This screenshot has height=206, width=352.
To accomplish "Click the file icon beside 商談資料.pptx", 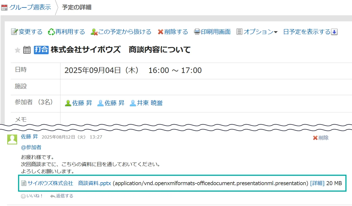I will [x=24, y=183].
